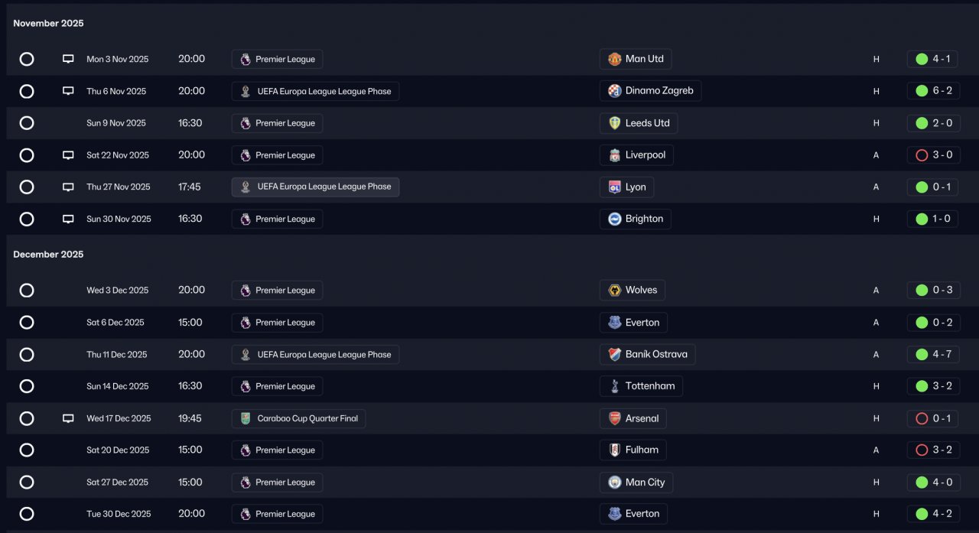
Task: Click the red loss indicator on the Liverpool result
Action: tap(922, 155)
